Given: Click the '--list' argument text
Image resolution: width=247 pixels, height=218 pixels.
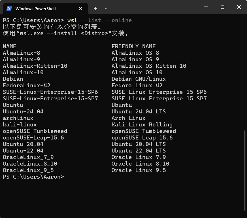Looking at the screenshot, I should [91, 20].
